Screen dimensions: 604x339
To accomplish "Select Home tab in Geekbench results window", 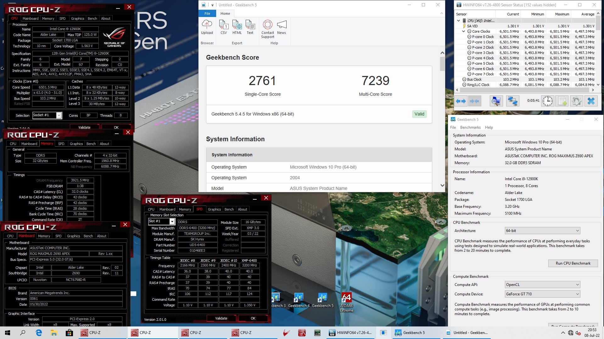I will [x=225, y=13].
